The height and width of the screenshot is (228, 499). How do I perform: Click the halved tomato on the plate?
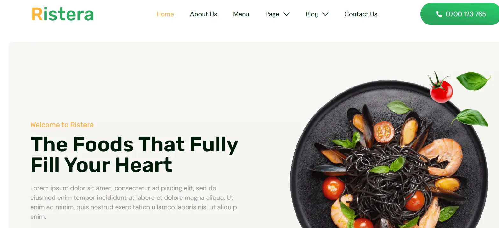point(384,132)
